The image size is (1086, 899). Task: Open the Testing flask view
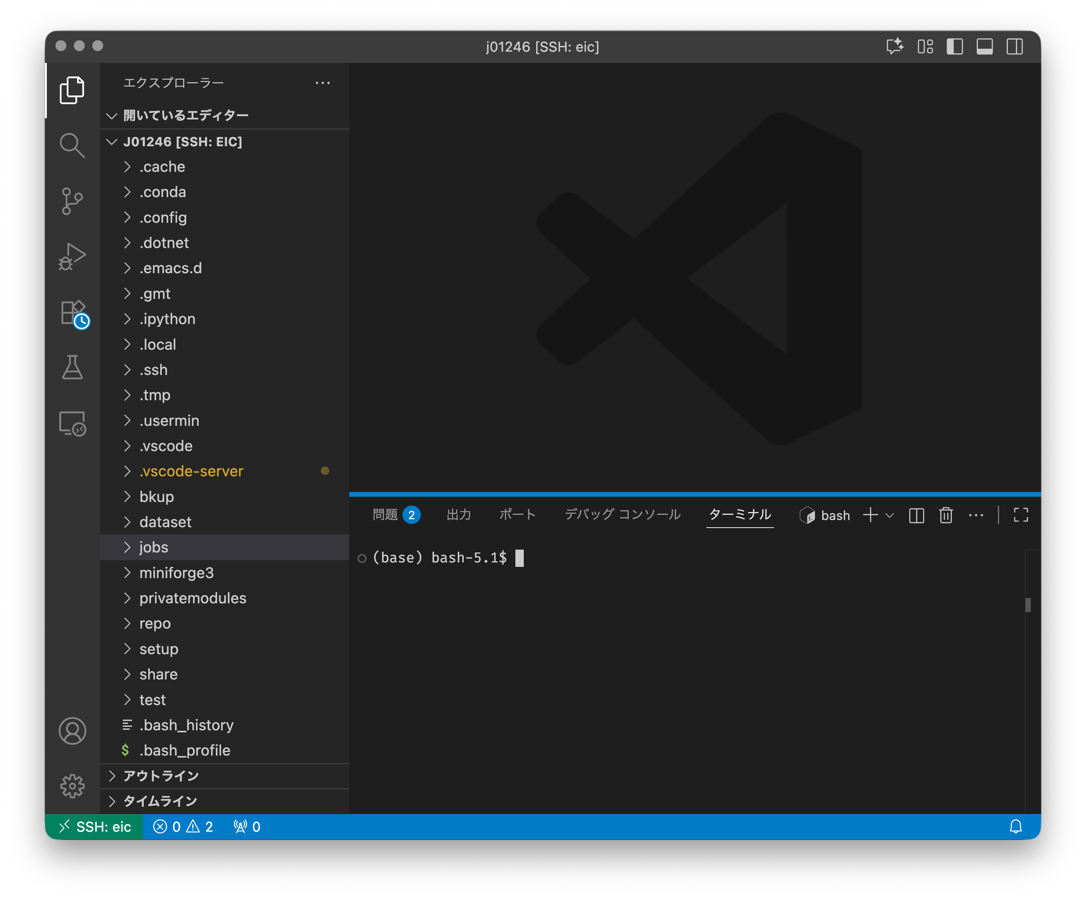click(x=72, y=367)
